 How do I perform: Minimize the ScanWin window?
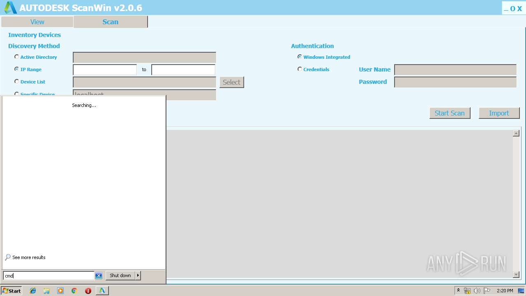coord(506,9)
